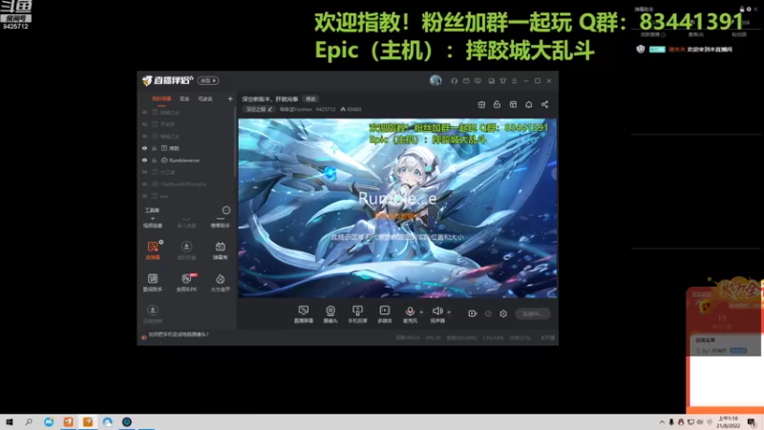Image resolution: width=764 pixels, height=430 pixels.
Task: Click the taskbar clock
Action: (x=729, y=422)
